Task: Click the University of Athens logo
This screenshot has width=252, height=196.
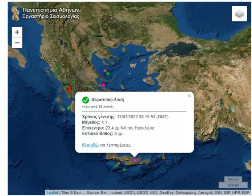Action: (x=16, y=13)
